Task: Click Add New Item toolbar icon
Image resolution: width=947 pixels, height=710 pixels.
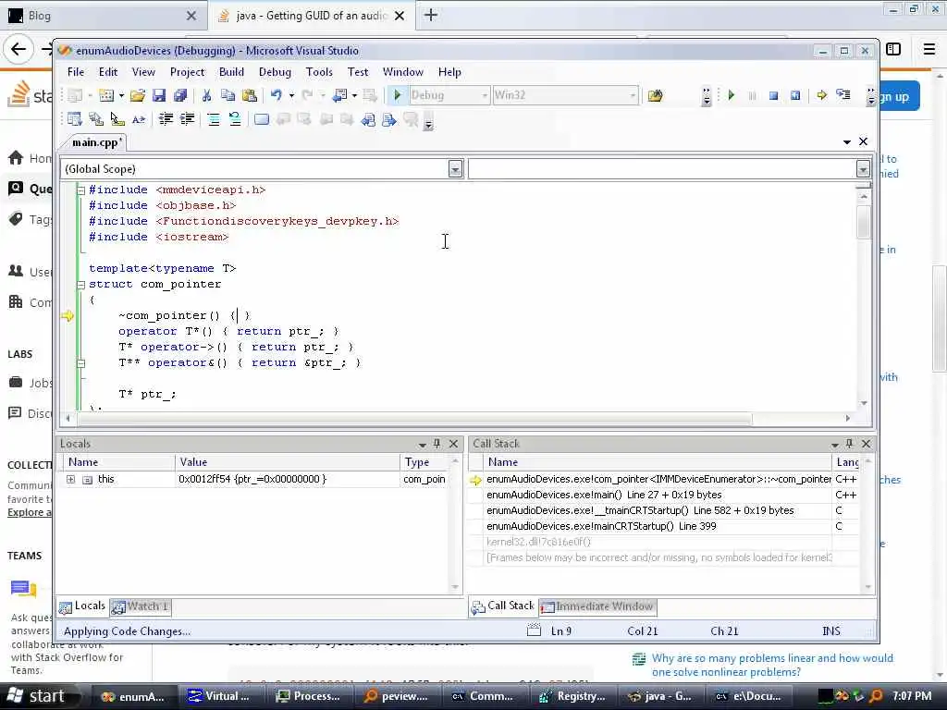Action: [106, 95]
